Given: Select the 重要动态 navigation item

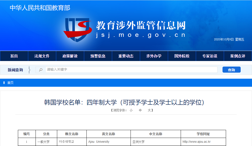Looking at the screenshot, I should [x=126, y=56].
